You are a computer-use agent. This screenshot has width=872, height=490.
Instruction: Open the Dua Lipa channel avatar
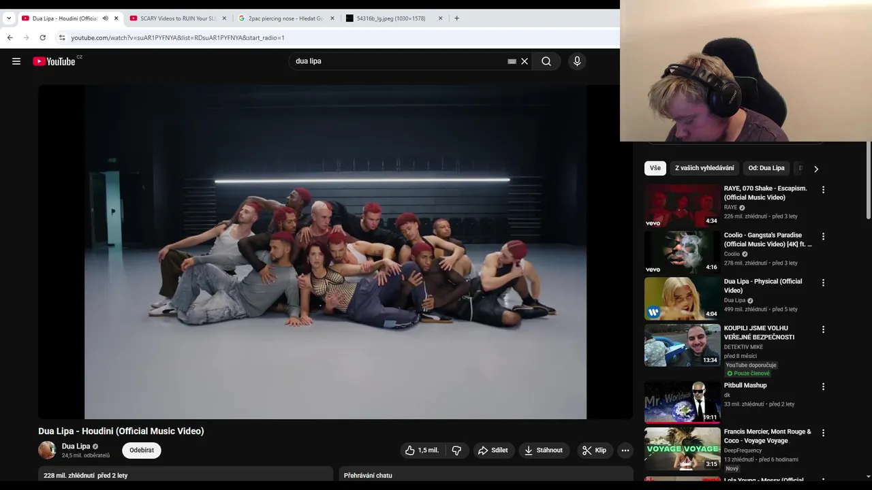point(47,450)
